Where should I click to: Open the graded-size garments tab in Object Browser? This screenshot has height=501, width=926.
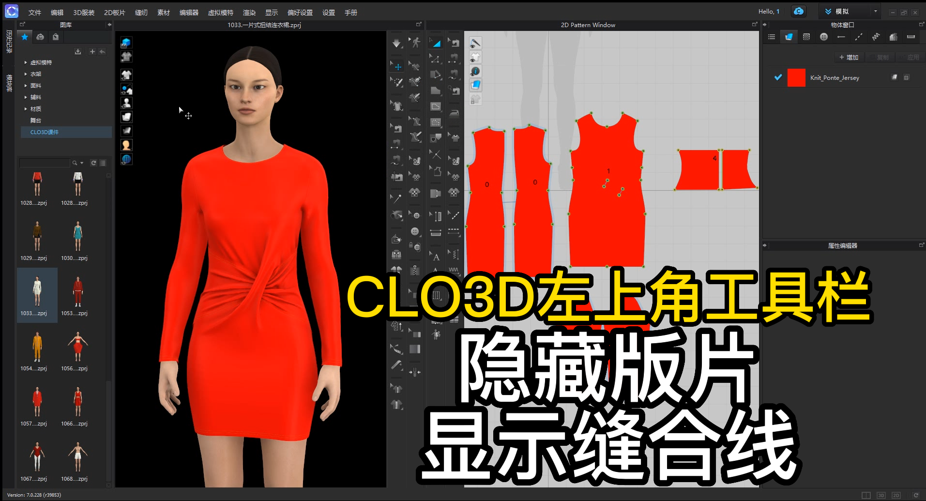tap(893, 37)
